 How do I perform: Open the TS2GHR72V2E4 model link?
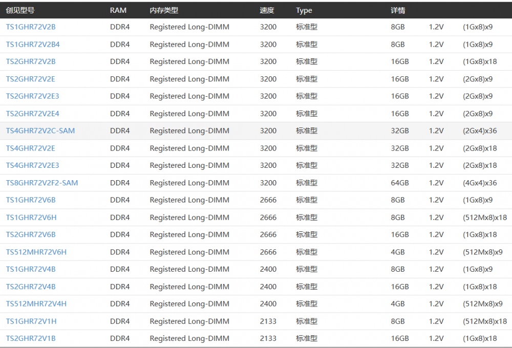click(x=33, y=114)
